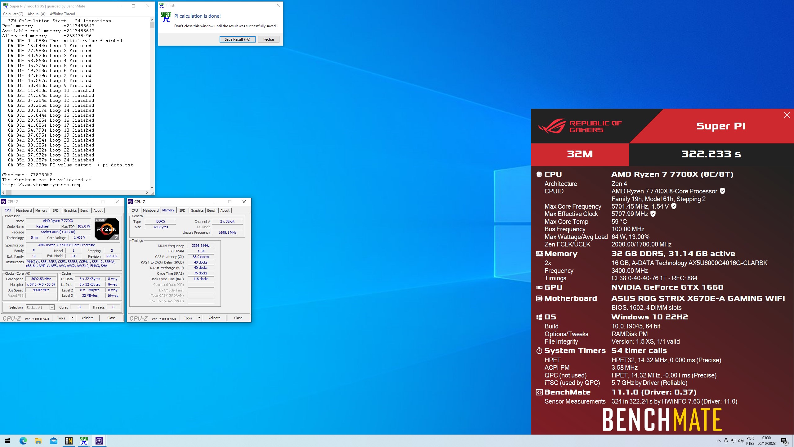Click GPU icon in BenchMate panel

[539, 287]
